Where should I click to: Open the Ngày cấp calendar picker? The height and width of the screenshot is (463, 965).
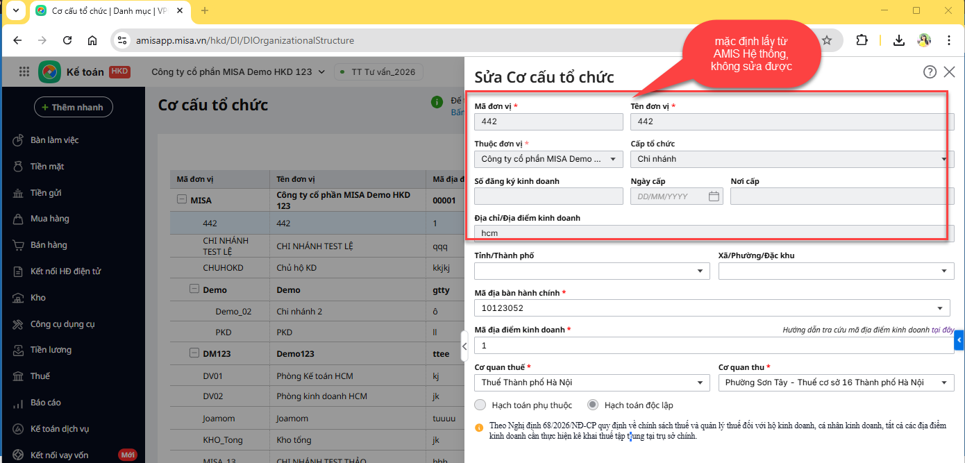click(714, 196)
